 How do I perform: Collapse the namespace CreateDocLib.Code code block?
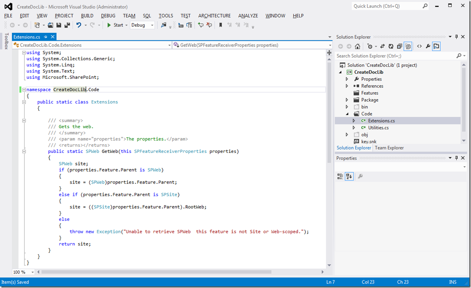point(24,89)
